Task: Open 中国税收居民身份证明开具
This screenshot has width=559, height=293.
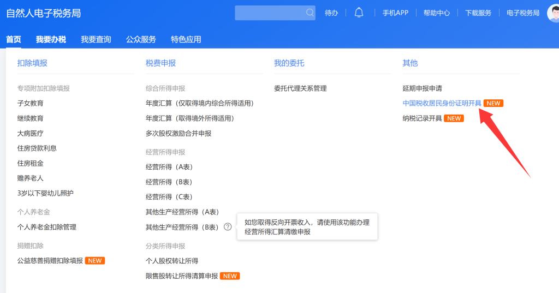Action: [442, 103]
